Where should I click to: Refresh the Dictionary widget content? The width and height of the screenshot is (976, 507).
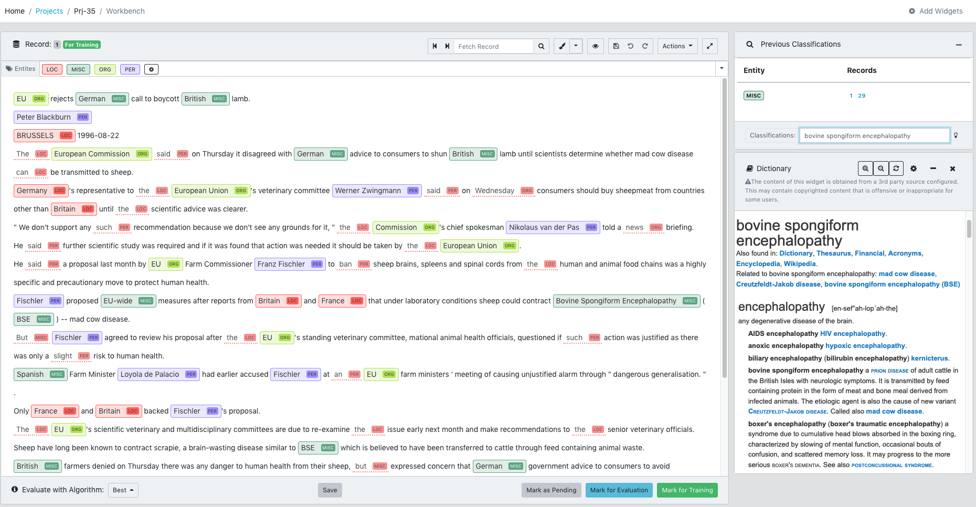click(896, 168)
